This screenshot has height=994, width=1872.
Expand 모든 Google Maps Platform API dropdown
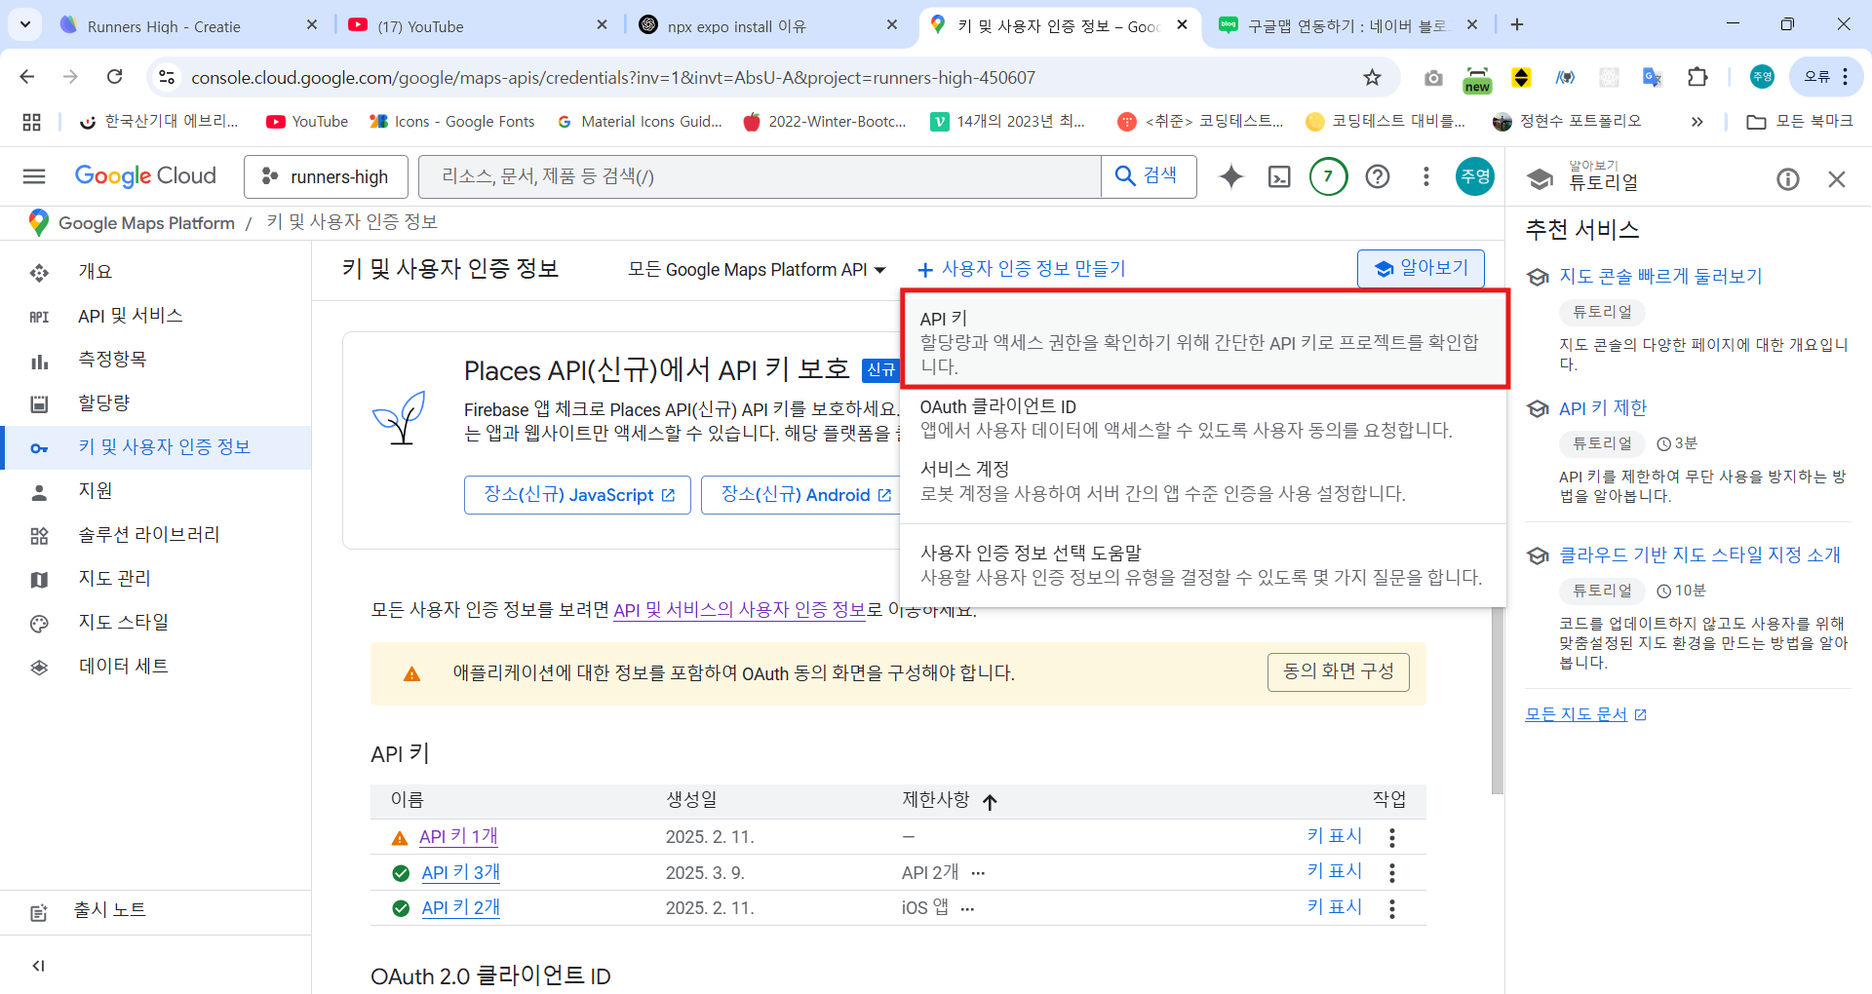(x=757, y=270)
